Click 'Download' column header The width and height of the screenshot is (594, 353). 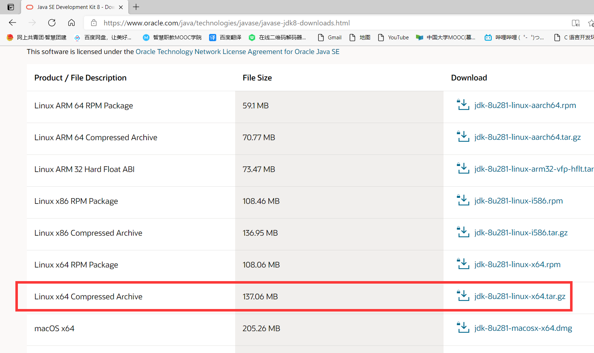pyautogui.click(x=469, y=78)
